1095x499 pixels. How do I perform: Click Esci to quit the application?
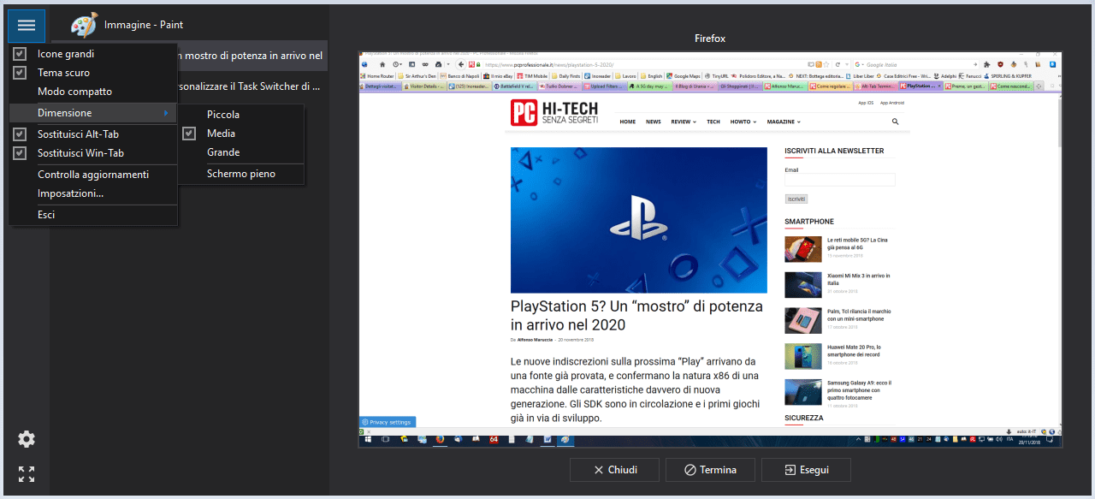tap(46, 215)
